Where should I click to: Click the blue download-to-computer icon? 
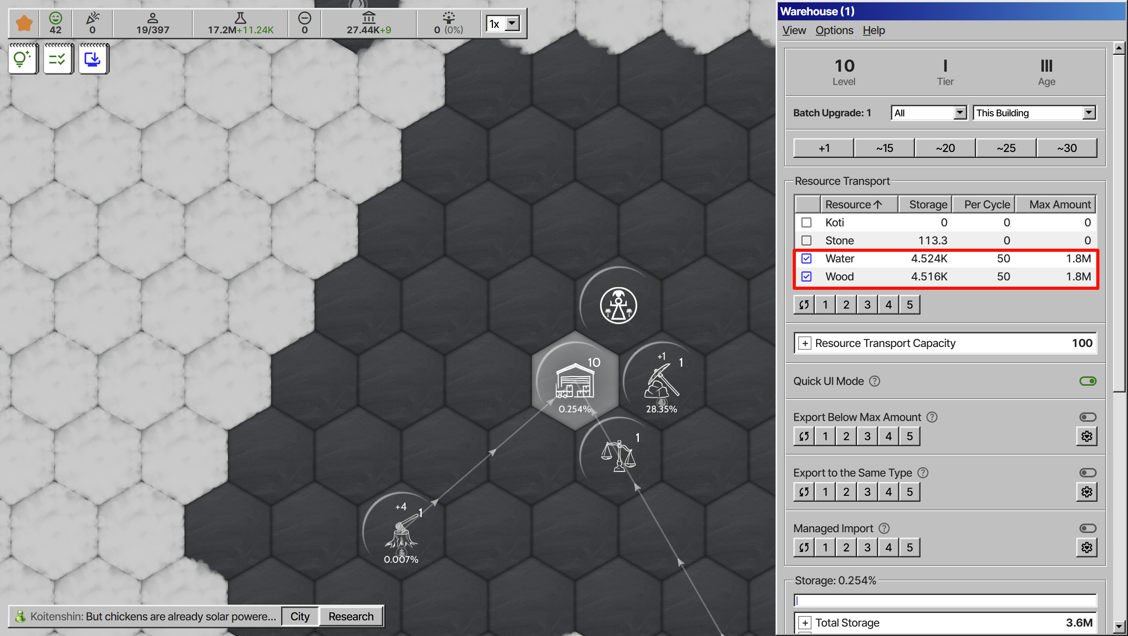[x=93, y=59]
